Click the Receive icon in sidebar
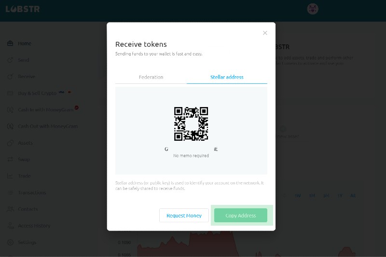Viewport: 386px width, 257px height. pos(10,77)
